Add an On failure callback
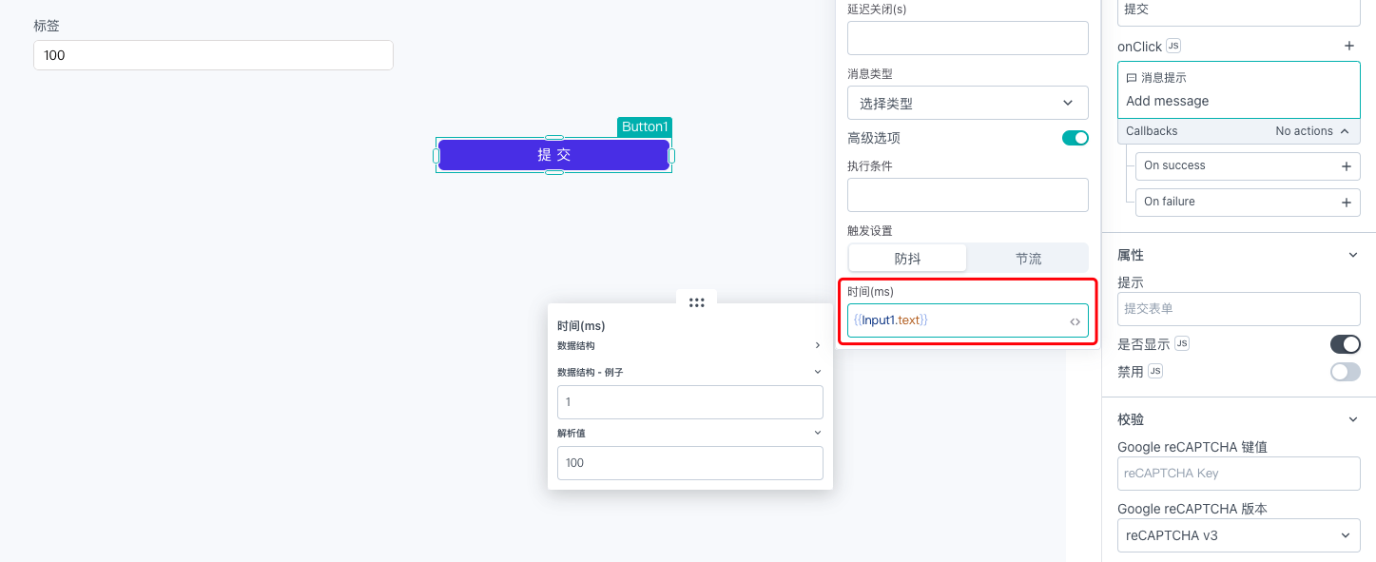The width and height of the screenshot is (1376, 562). click(1346, 203)
